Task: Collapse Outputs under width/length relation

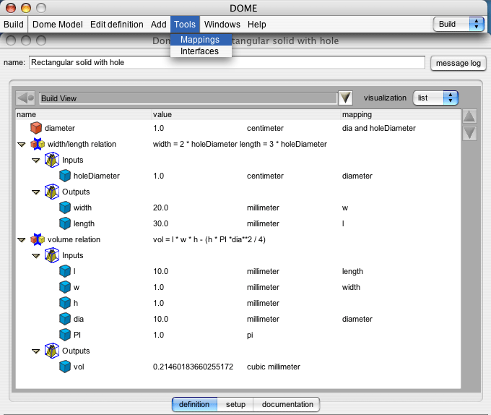Action: click(36, 192)
